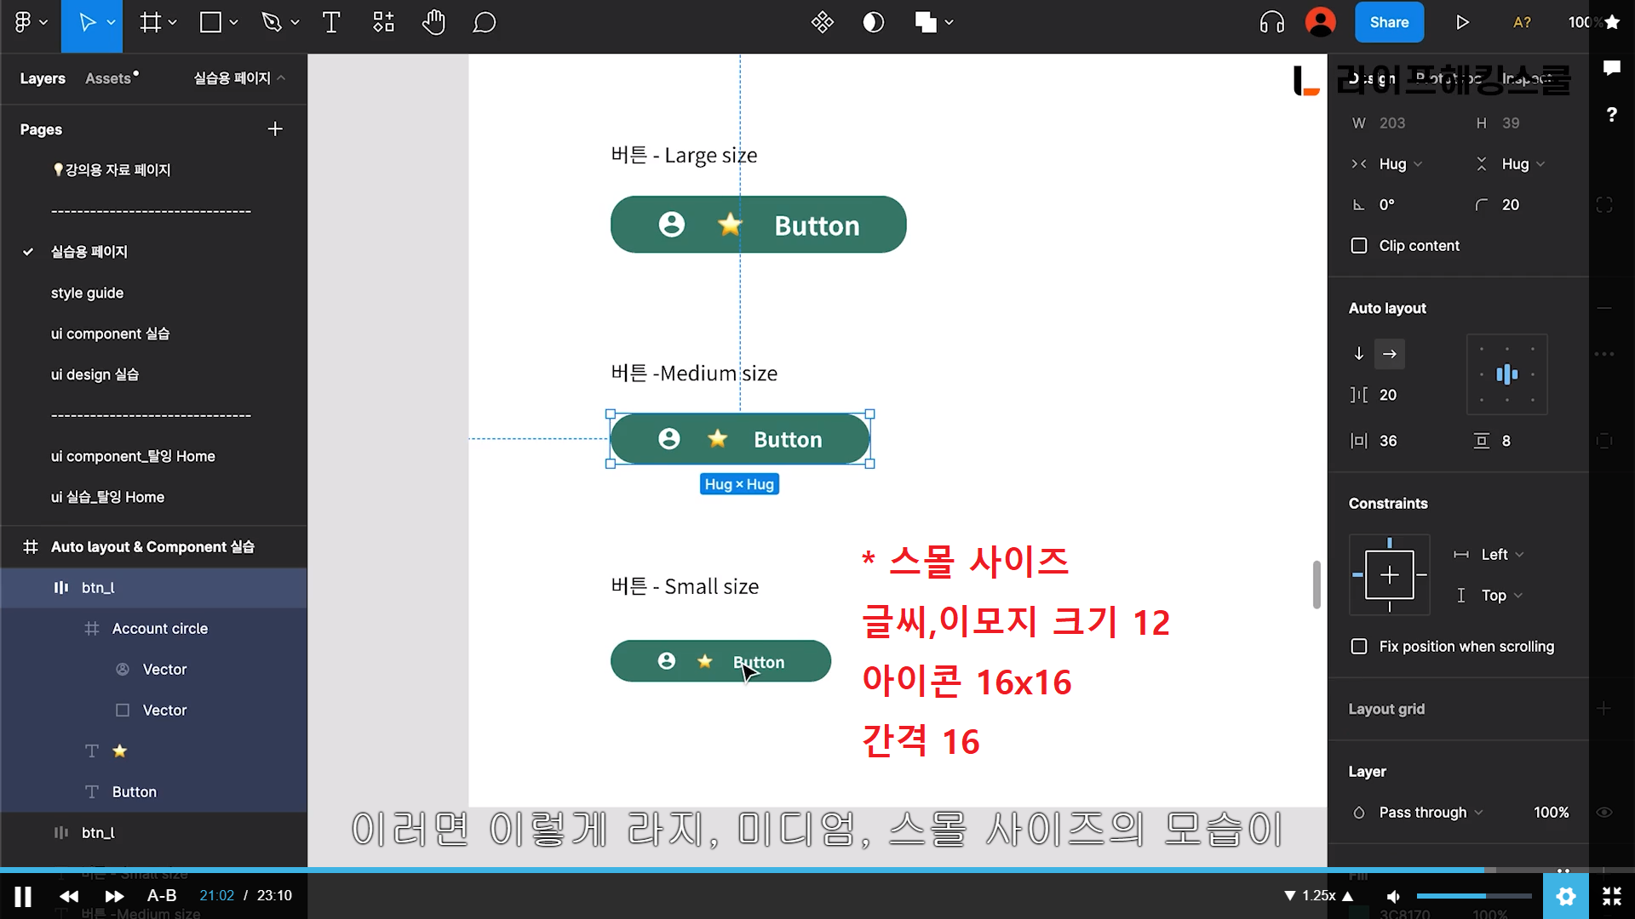
Task: Click the Present play icon
Action: 1462,23
